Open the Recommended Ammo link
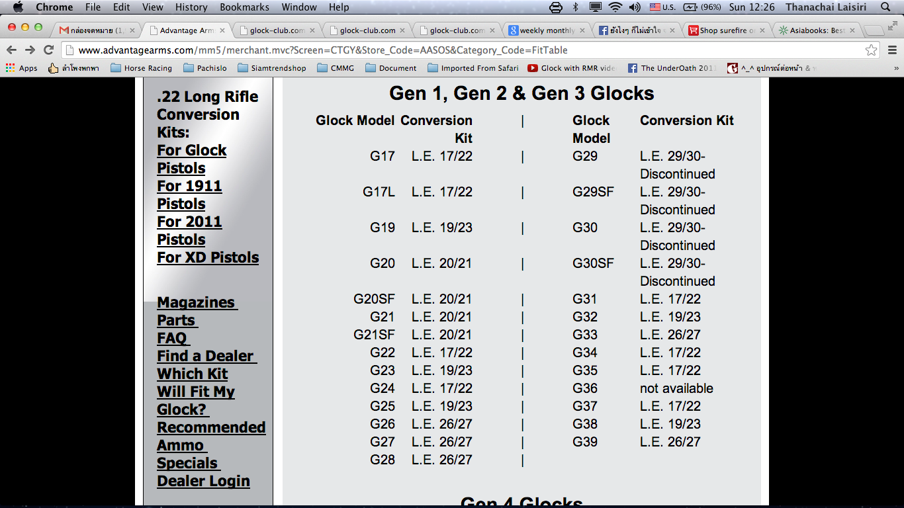 211,436
